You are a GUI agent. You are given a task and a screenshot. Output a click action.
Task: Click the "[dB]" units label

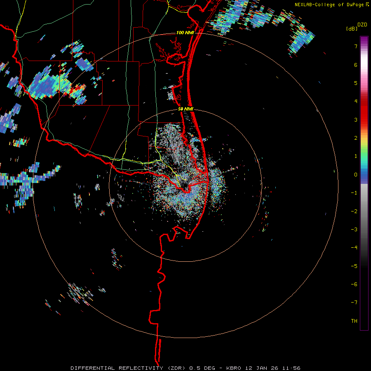(x=352, y=29)
